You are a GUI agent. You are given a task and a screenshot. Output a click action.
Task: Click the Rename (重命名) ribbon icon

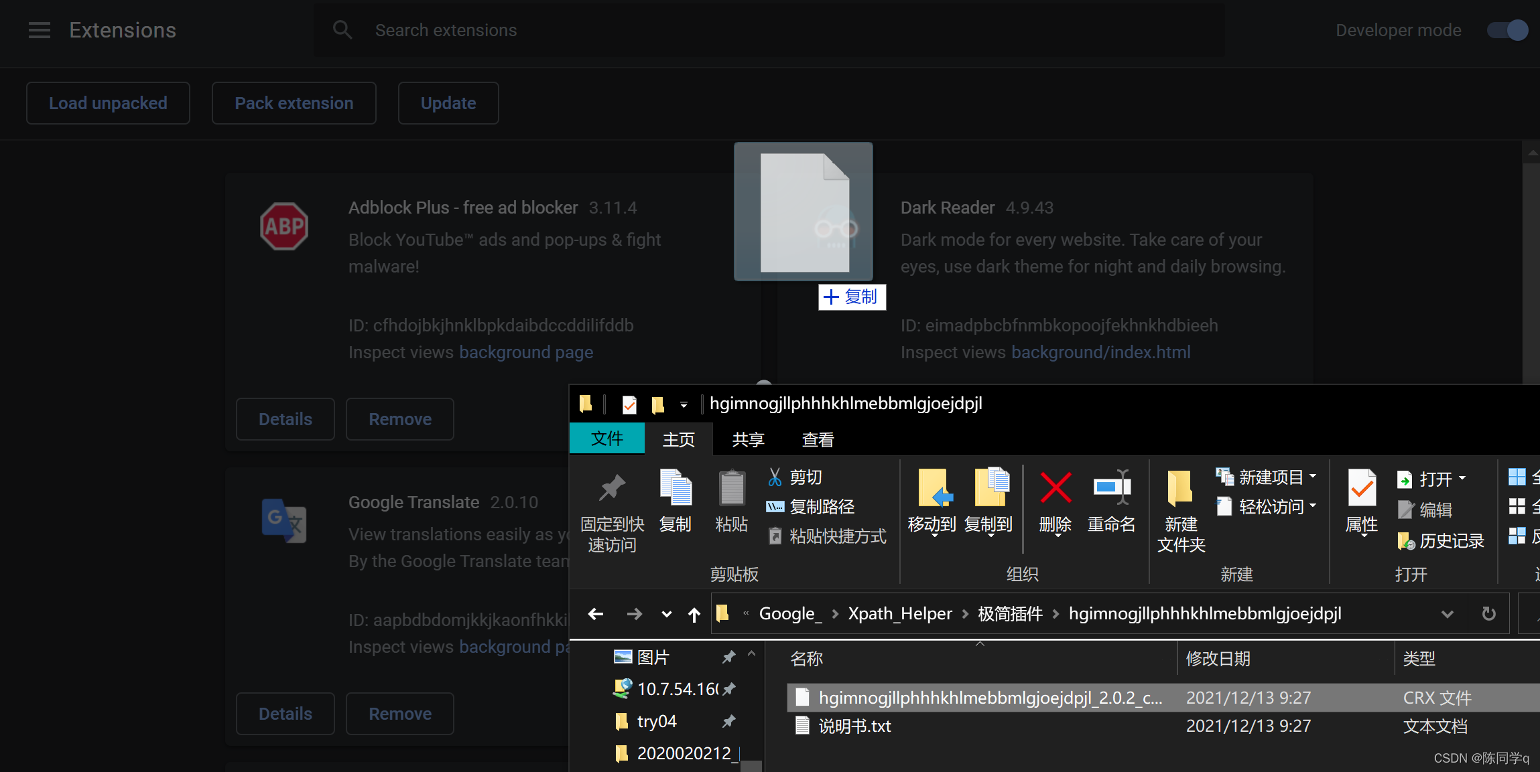click(1111, 488)
